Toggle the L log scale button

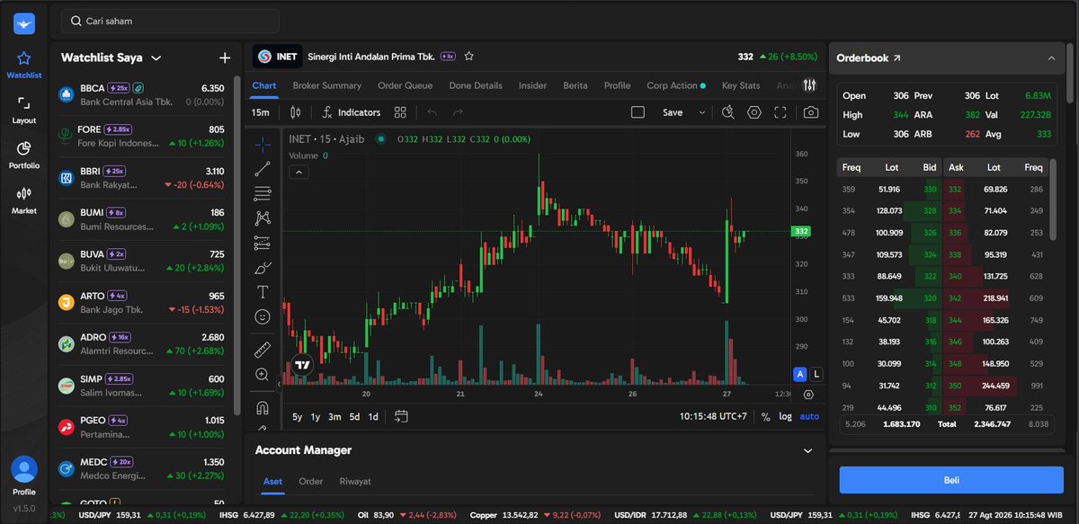816,374
